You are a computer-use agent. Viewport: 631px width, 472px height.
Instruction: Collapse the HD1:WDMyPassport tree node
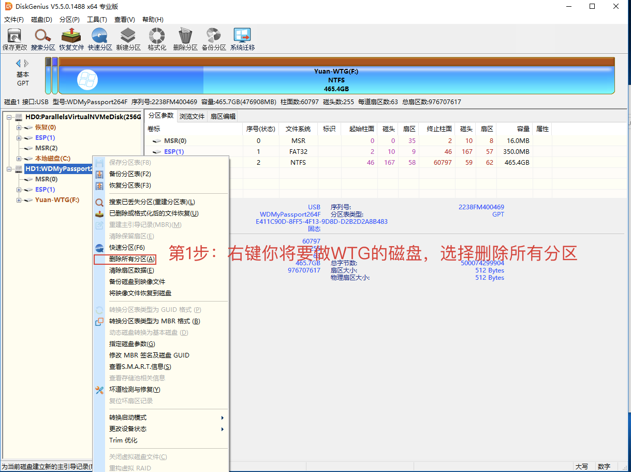9,169
